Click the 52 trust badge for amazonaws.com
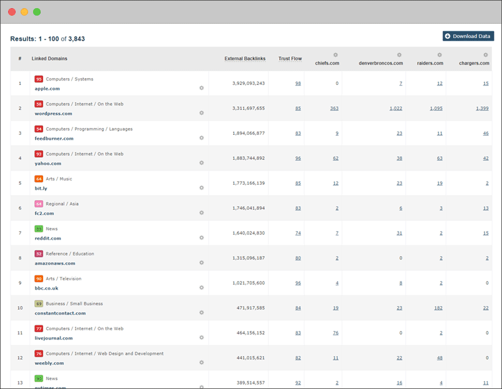 pyautogui.click(x=39, y=254)
